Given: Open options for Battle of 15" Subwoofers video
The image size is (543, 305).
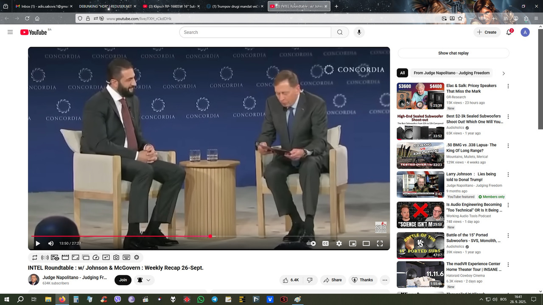Looking at the screenshot, I should [508, 236].
